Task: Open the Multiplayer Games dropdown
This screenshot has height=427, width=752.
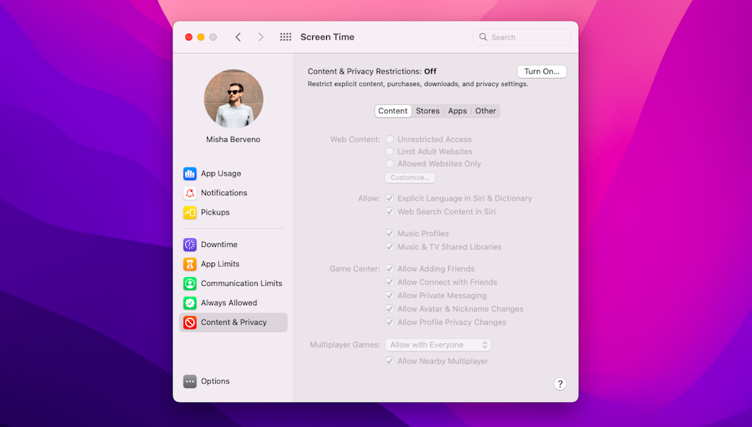Action: click(x=438, y=344)
